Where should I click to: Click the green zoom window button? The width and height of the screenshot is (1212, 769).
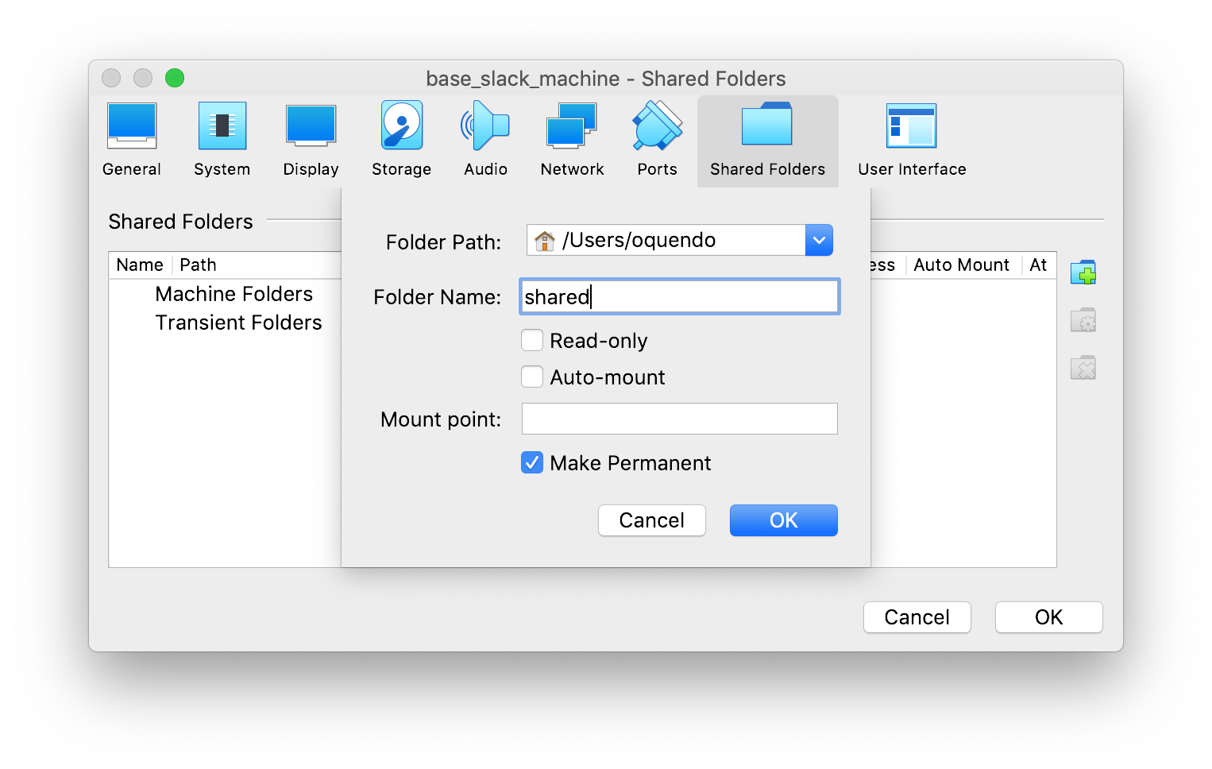click(x=175, y=78)
